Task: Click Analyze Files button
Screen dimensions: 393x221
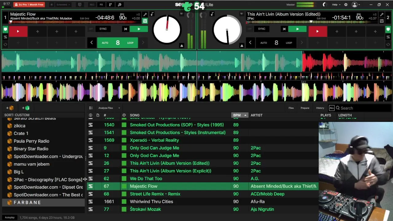Action: pyautogui.click(x=106, y=108)
